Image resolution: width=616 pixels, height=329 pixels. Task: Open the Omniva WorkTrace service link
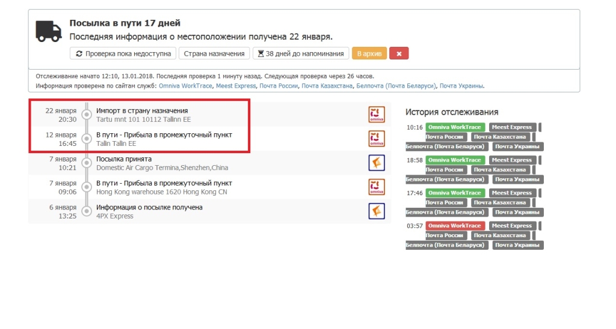[185, 86]
